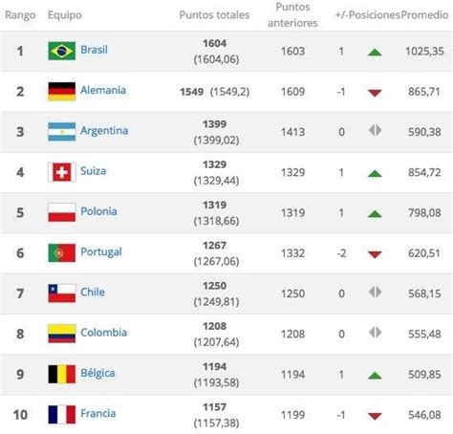Sort by Promedio column header
The image size is (453, 434).
click(424, 14)
